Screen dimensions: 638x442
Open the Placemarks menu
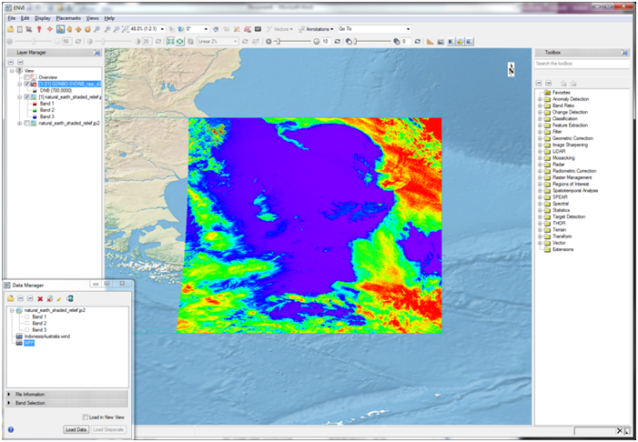68,18
